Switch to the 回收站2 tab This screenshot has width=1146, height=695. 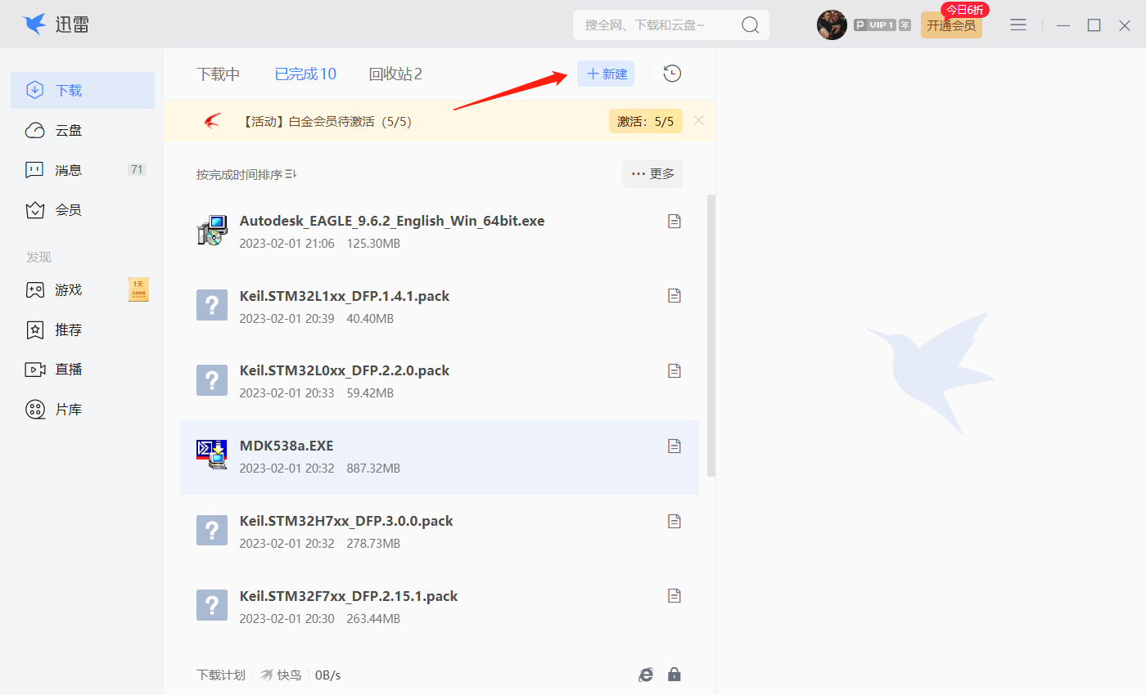(395, 74)
